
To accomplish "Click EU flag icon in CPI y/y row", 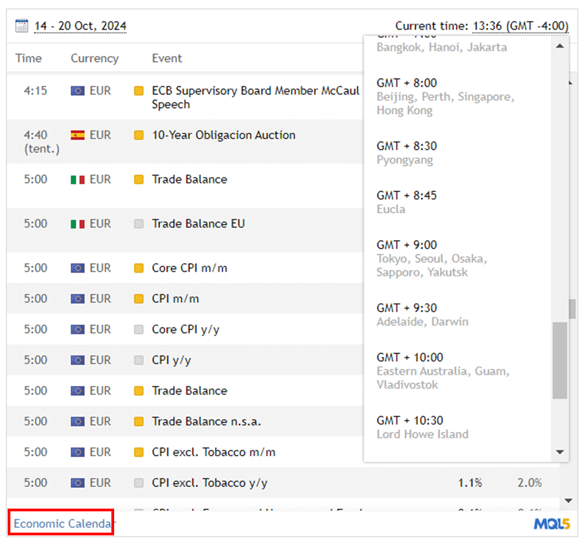I will coord(78,360).
